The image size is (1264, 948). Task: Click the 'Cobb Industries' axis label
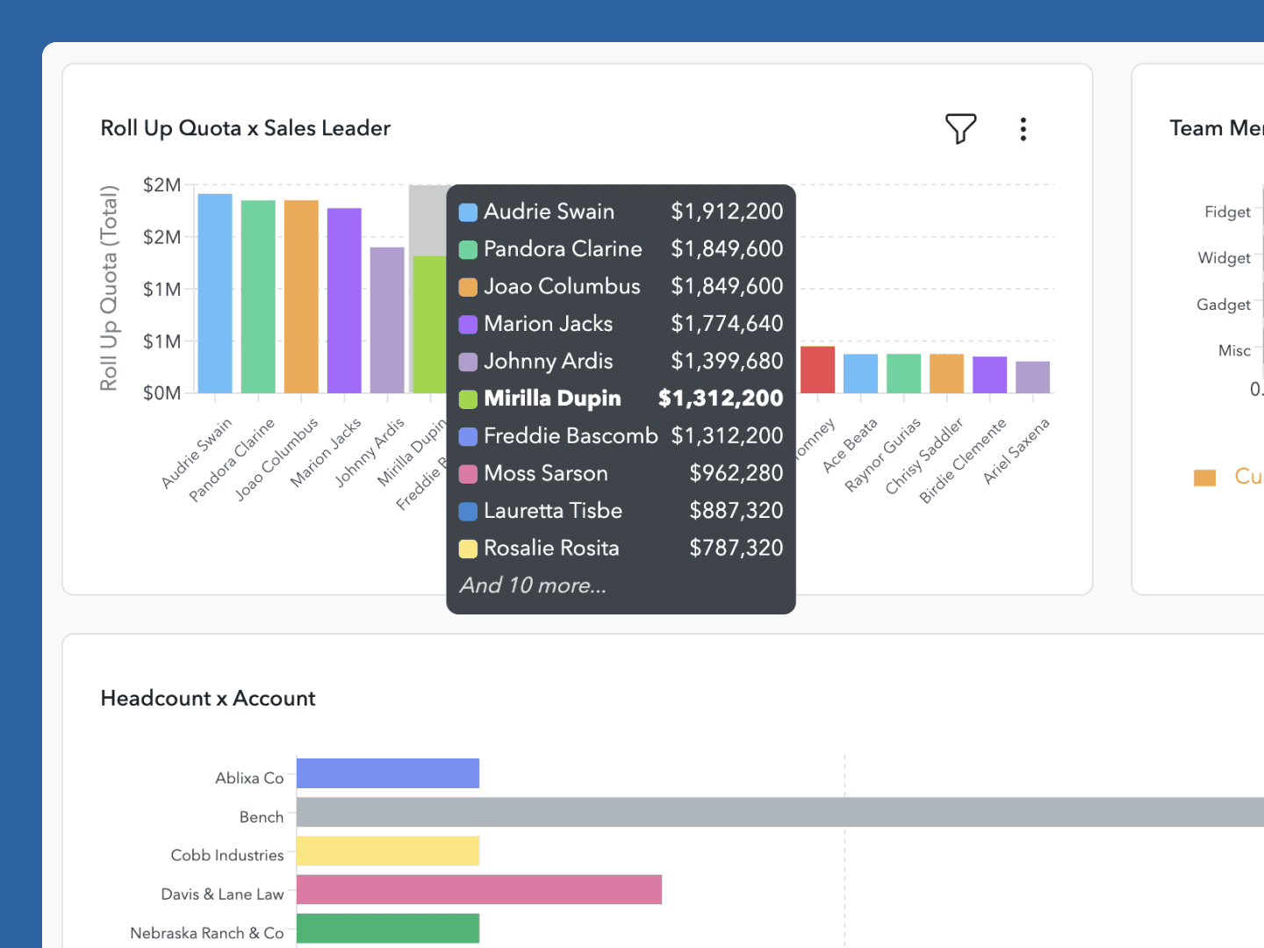tap(227, 855)
